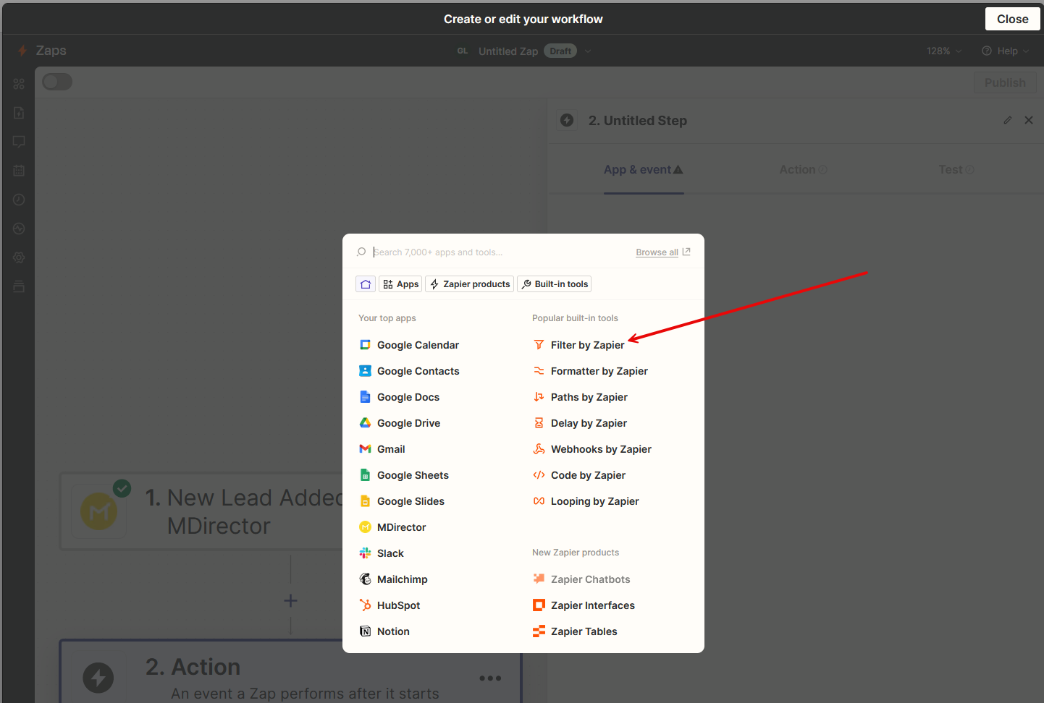Switch to Zapier products filter
1044x703 pixels.
tap(470, 284)
